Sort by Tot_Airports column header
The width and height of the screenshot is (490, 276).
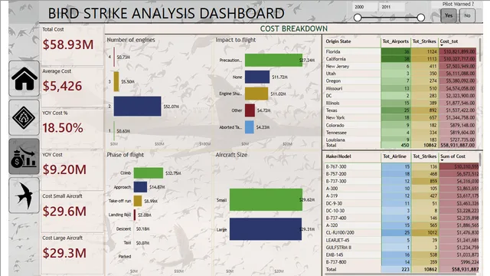pos(395,41)
